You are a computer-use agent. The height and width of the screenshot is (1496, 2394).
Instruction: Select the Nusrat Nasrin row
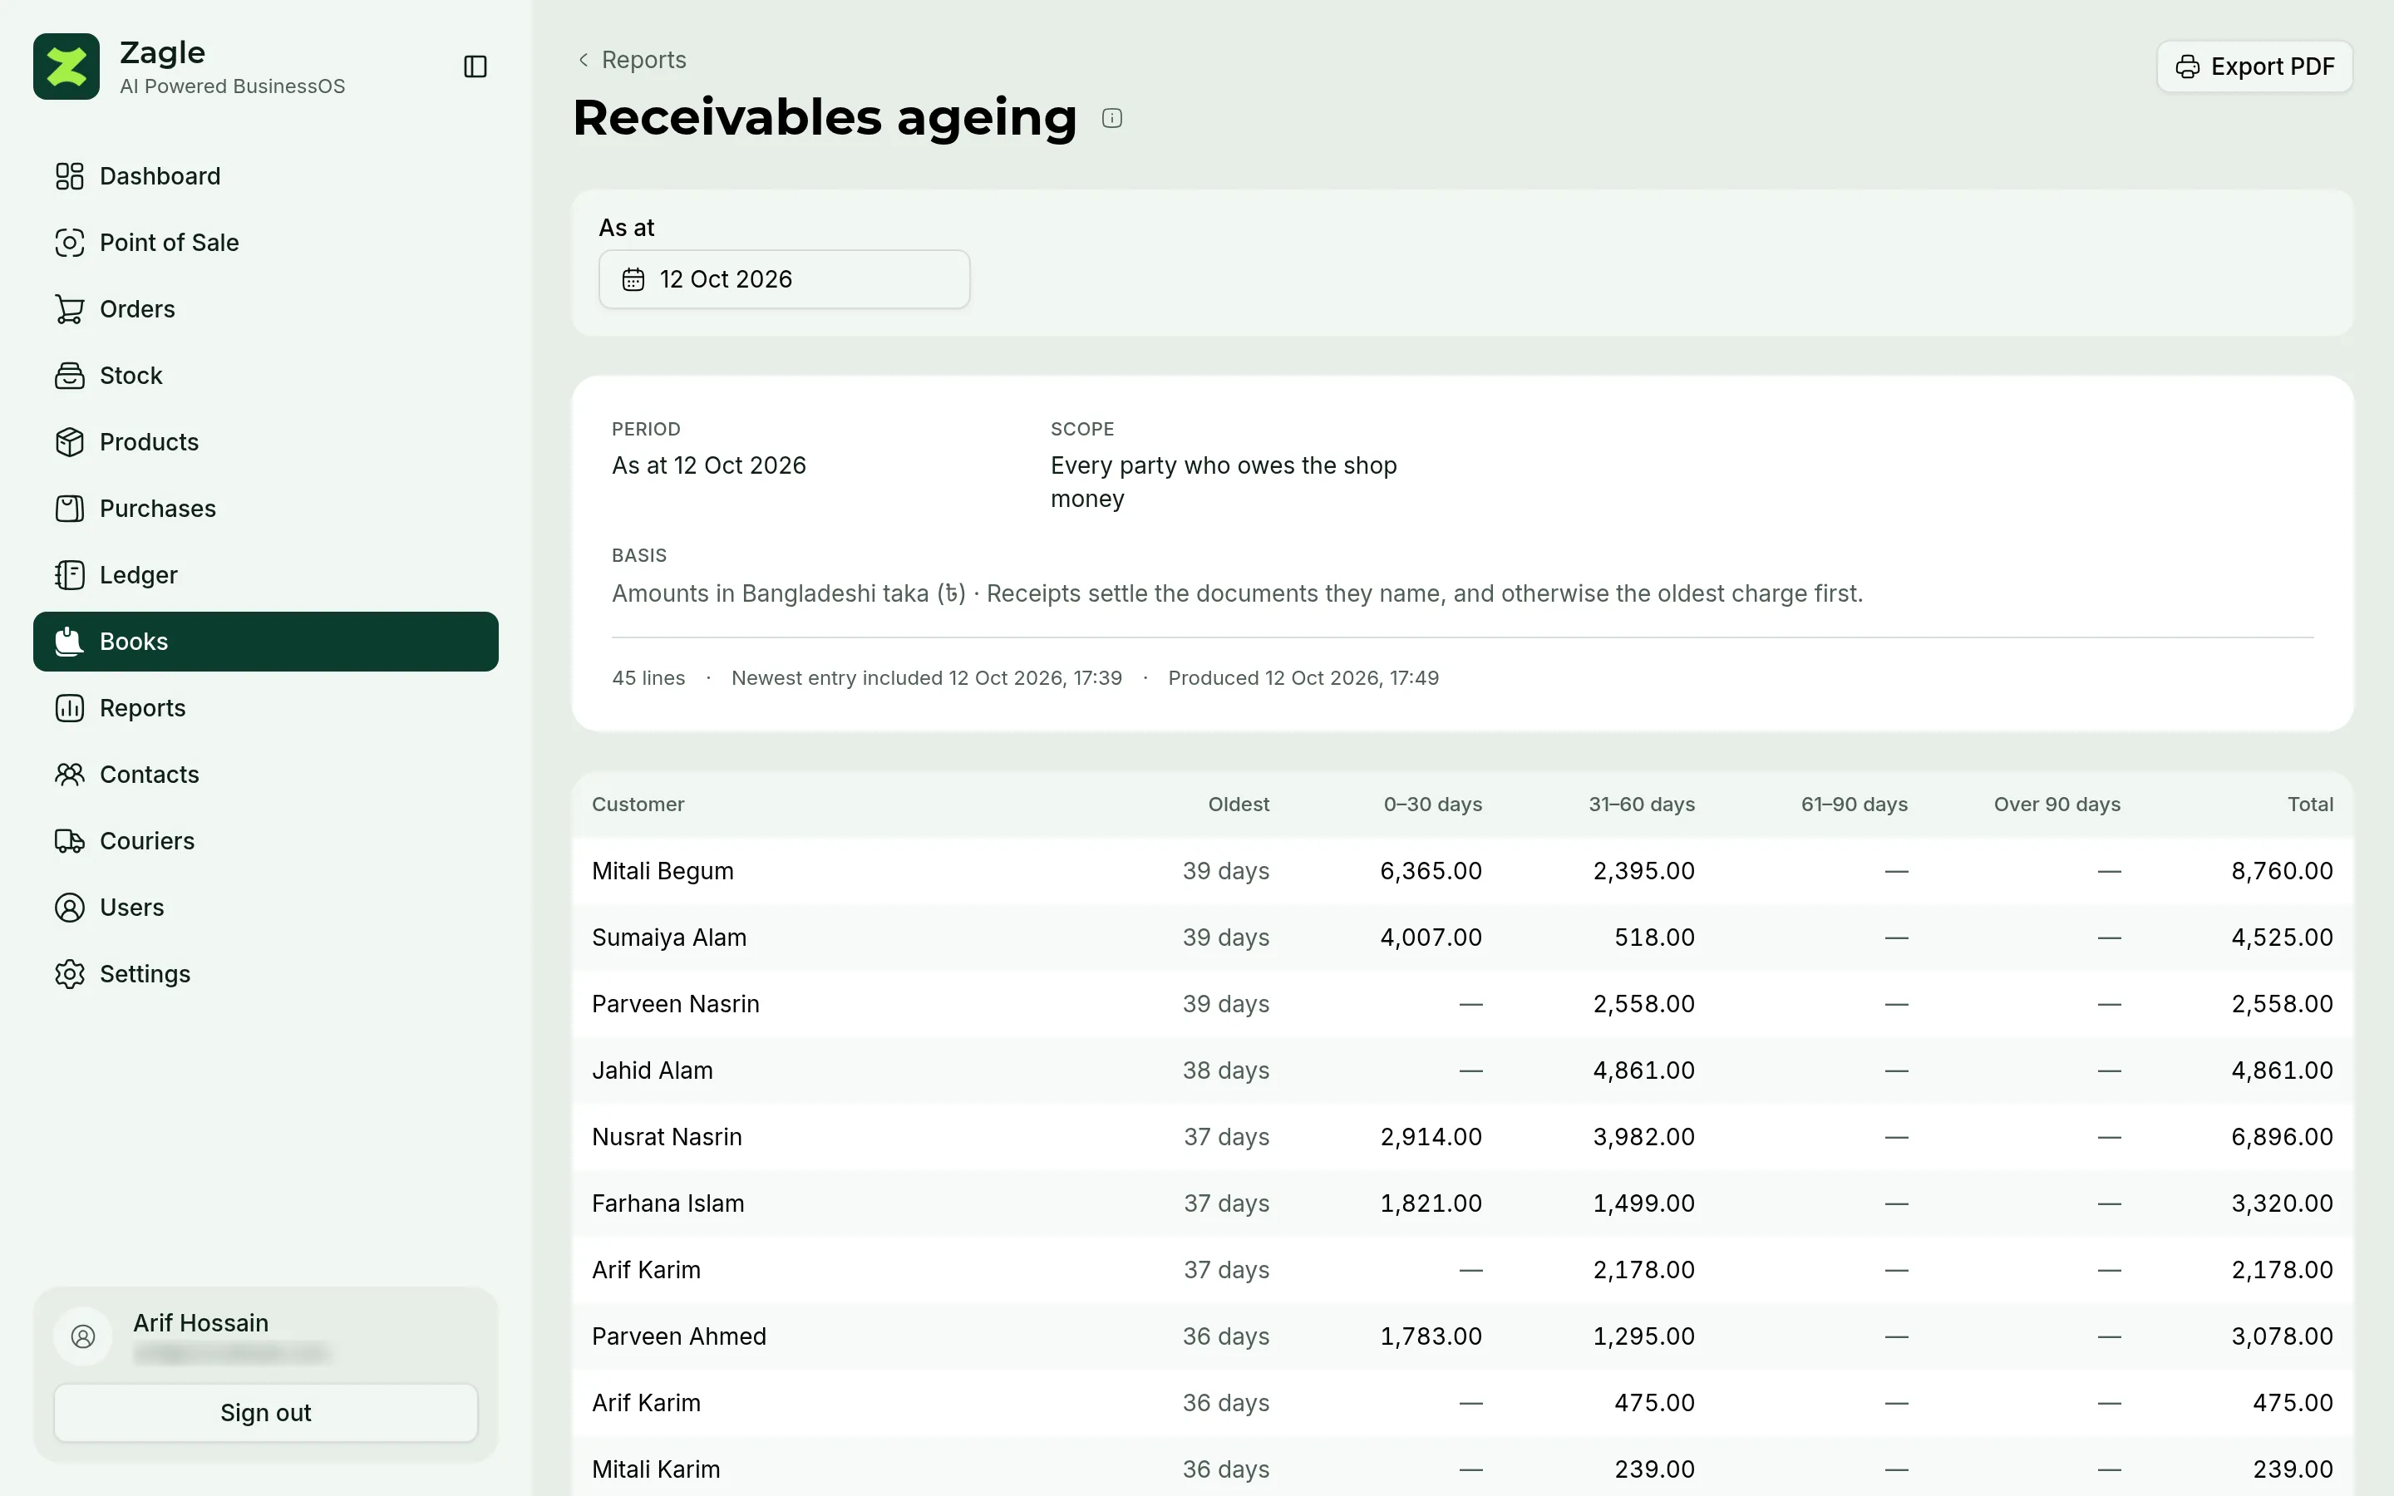1462,1137
